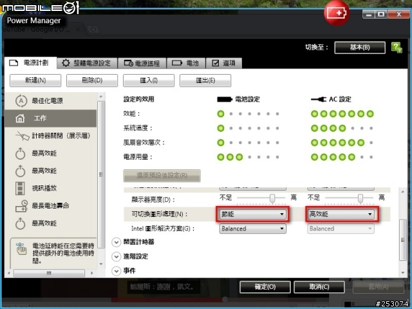412x309 pixels.
Task: Click the clock icon on 電源議程 tab
Action: point(129,63)
